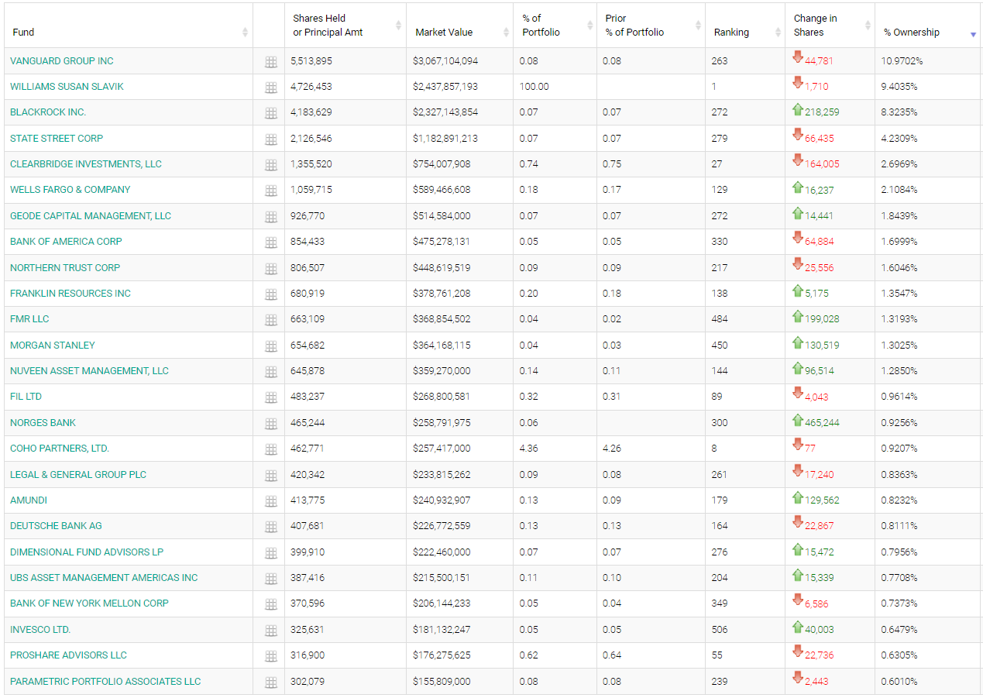Sort table by Ranking column
Viewport: 983px width, 698px height.
[x=745, y=26]
